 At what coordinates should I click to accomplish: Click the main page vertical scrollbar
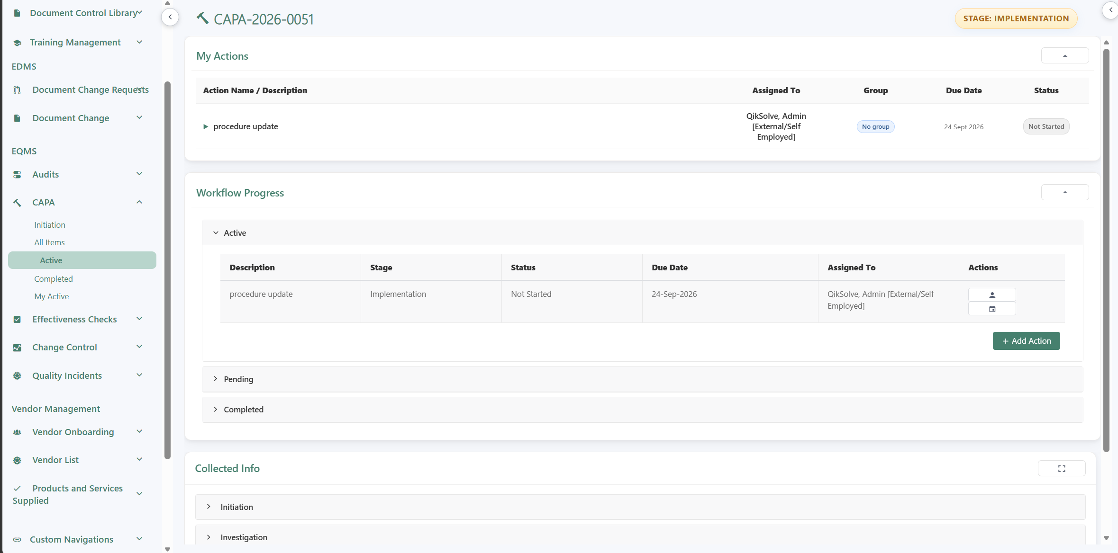point(1106,251)
